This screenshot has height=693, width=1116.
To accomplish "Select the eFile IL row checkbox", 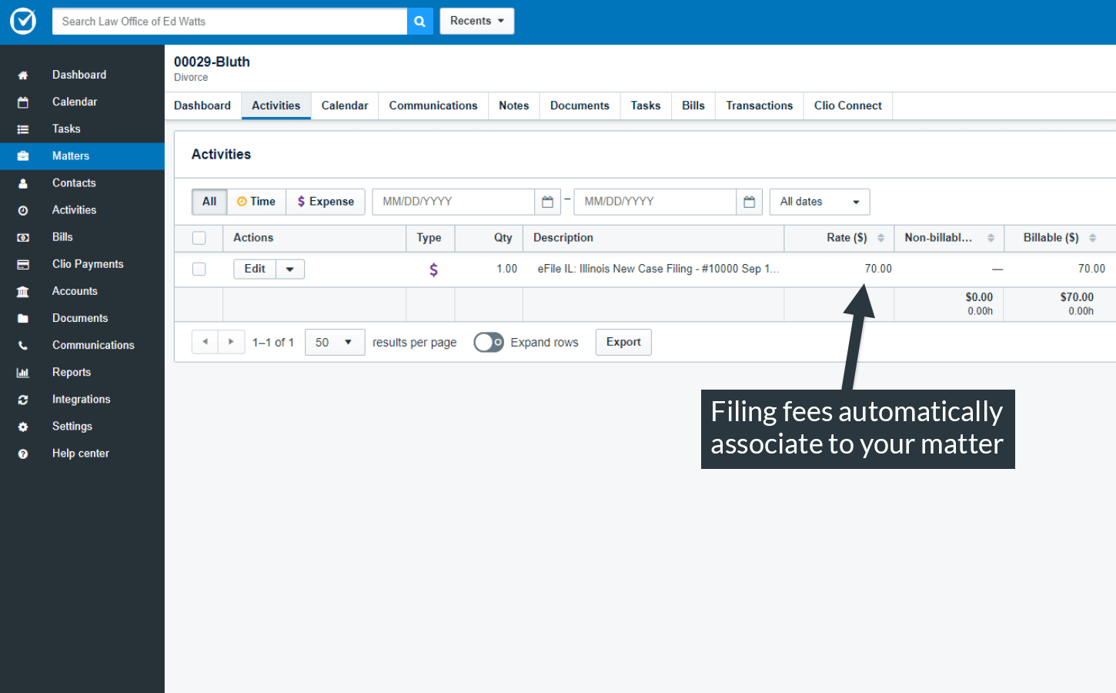I will 199,269.
